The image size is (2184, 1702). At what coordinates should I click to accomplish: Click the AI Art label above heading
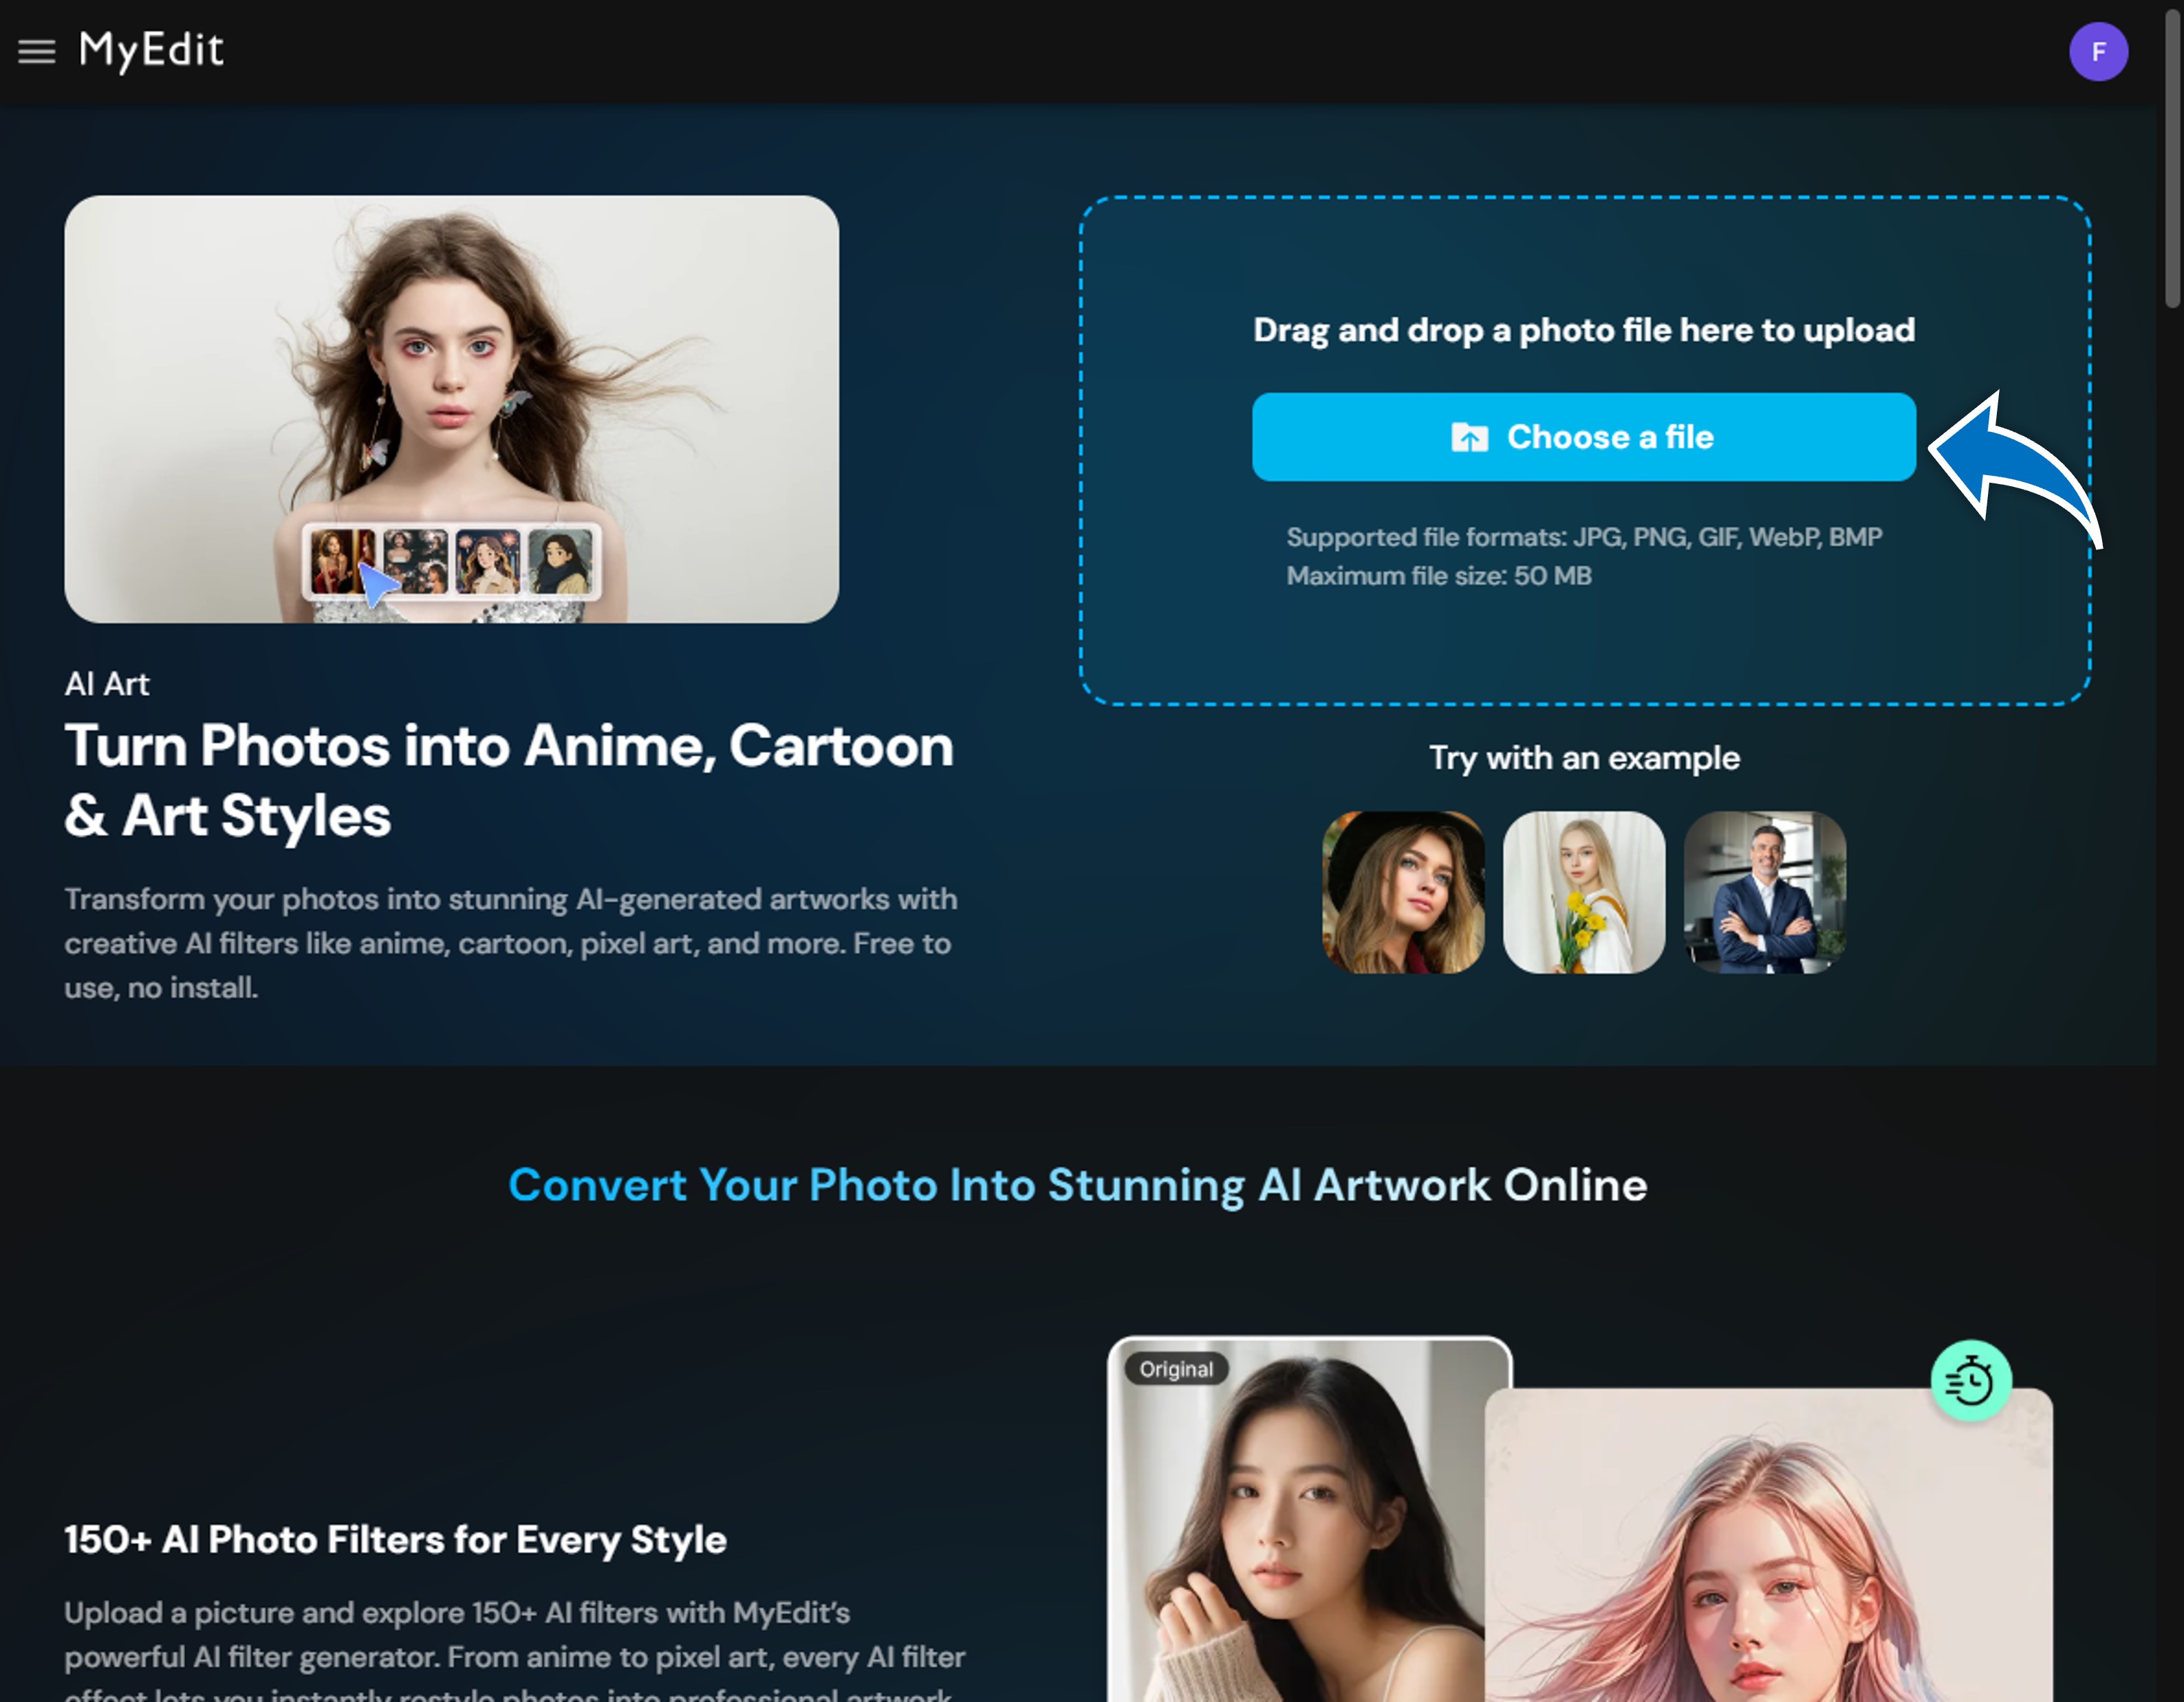point(106,684)
